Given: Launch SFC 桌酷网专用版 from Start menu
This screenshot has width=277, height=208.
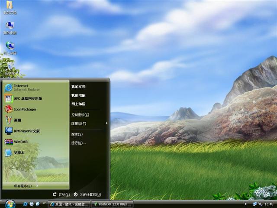Looking at the screenshot, I should 35,98.
